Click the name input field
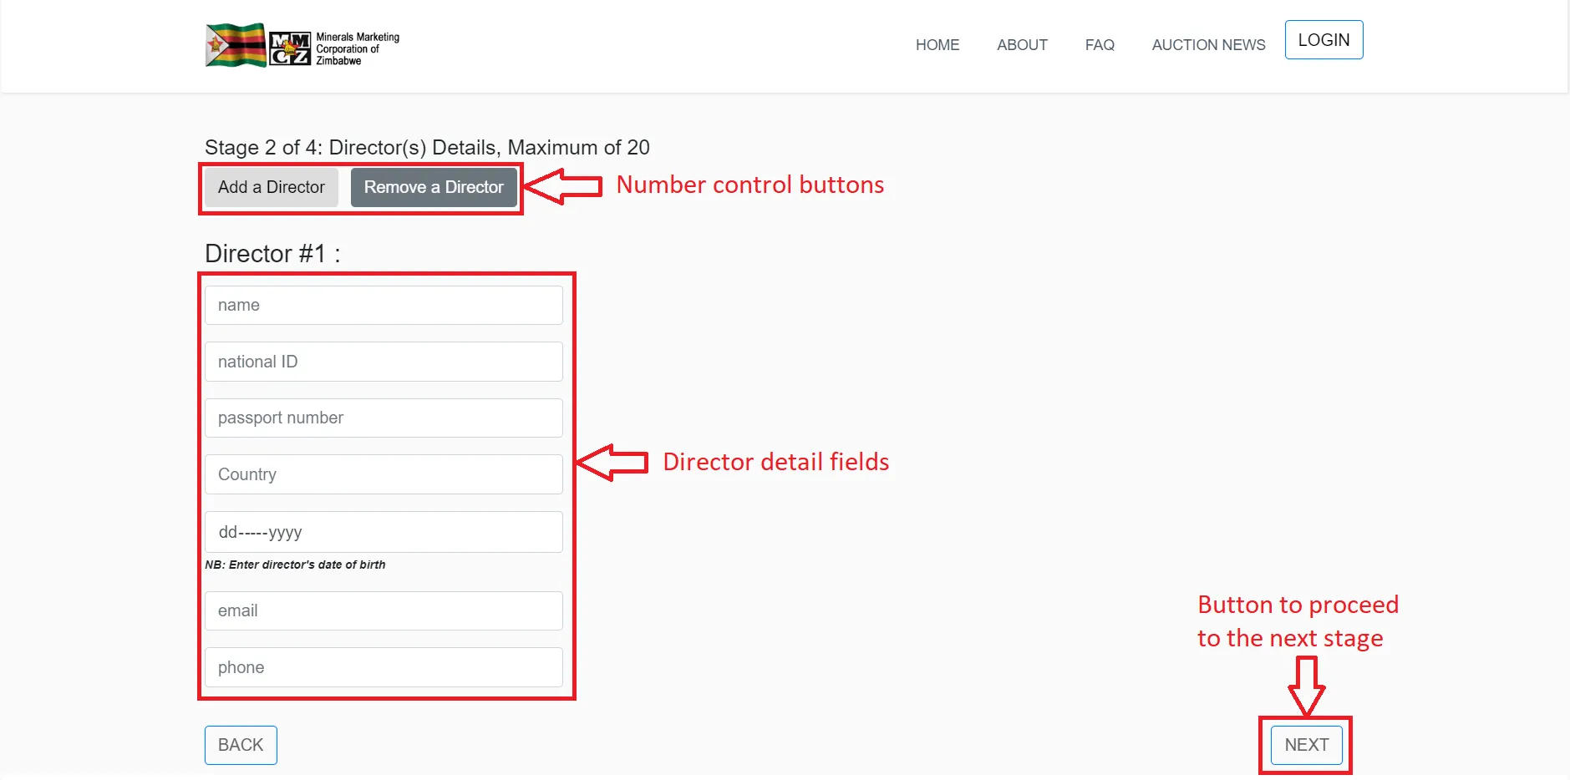1570x780 pixels. coord(383,305)
